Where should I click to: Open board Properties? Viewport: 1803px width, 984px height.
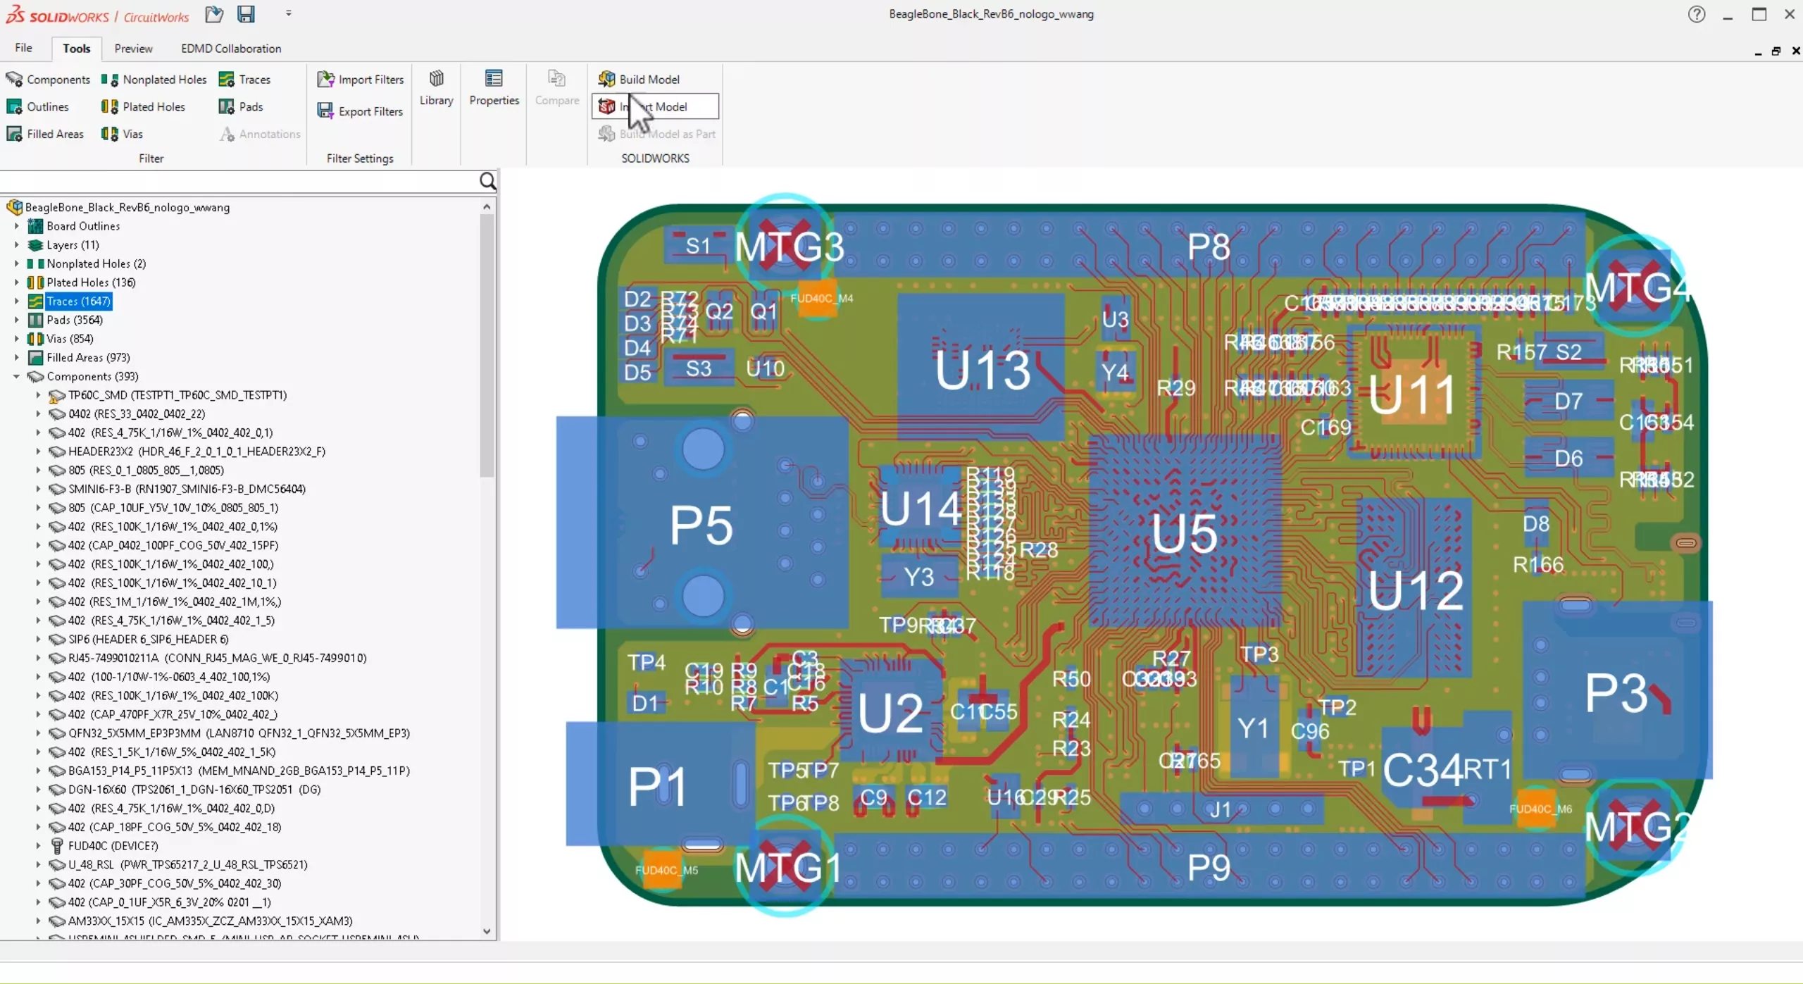[x=494, y=88]
